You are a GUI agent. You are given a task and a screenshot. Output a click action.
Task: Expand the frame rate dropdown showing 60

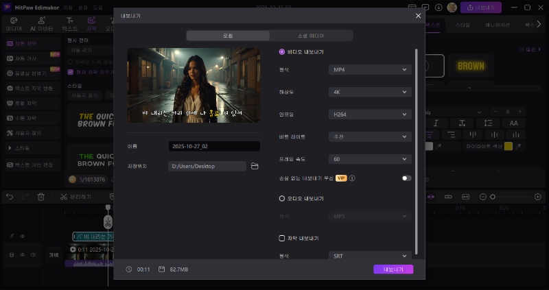[369, 158]
